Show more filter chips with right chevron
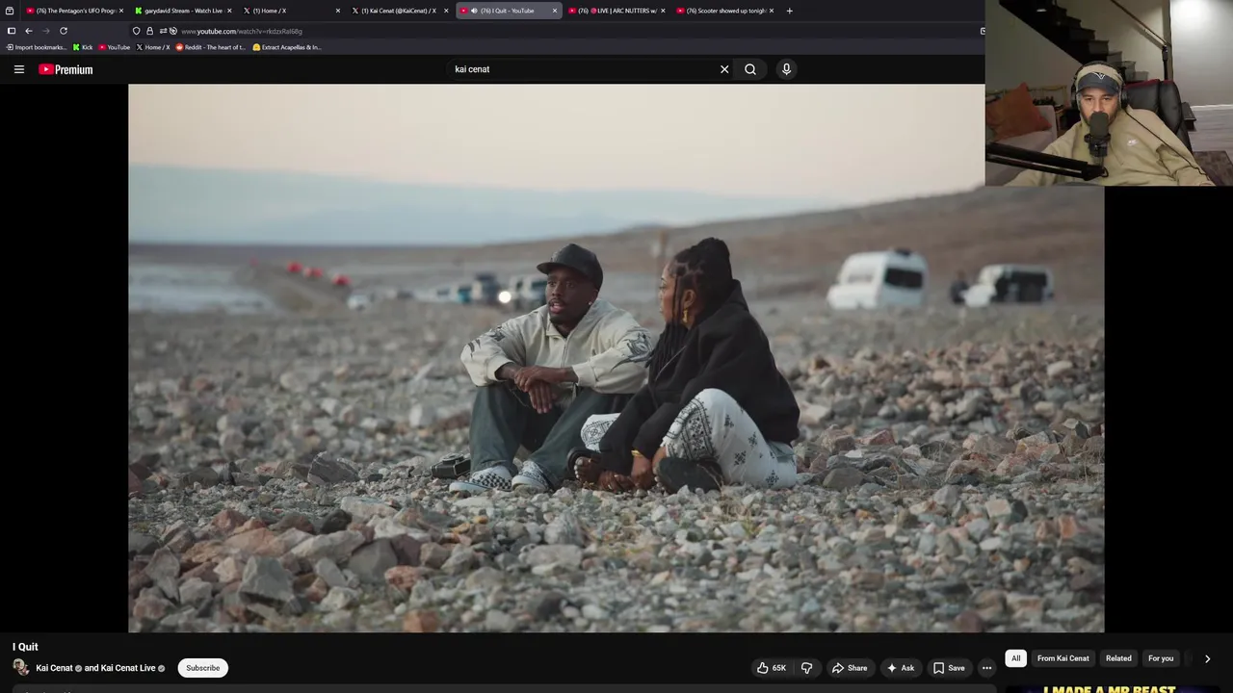 pyautogui.click(x=1207, y=658)
